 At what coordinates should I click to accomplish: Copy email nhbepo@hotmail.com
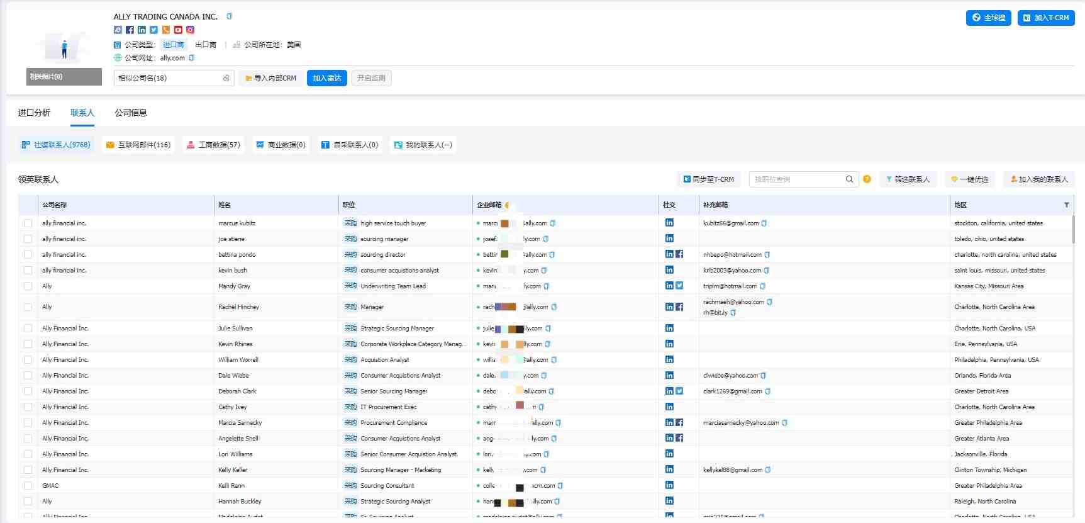767,255
